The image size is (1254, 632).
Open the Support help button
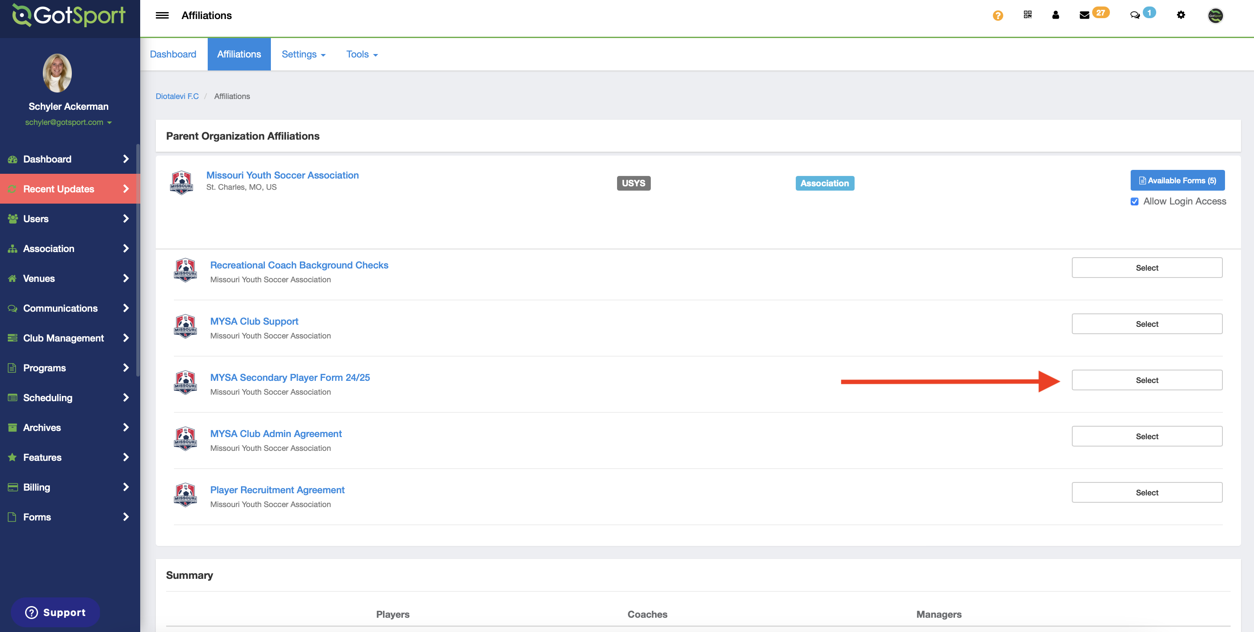click(55, 613)
